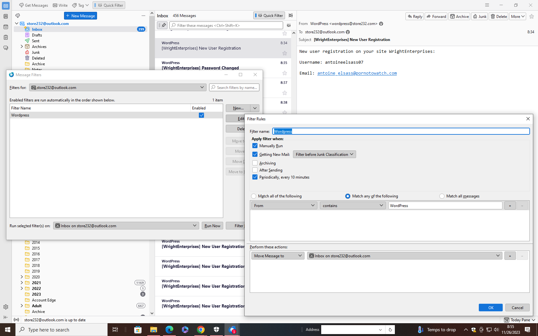The image size is (538, 336).
Task: Open folder pane options ellipsis
Action: click(x=143, y=16)
